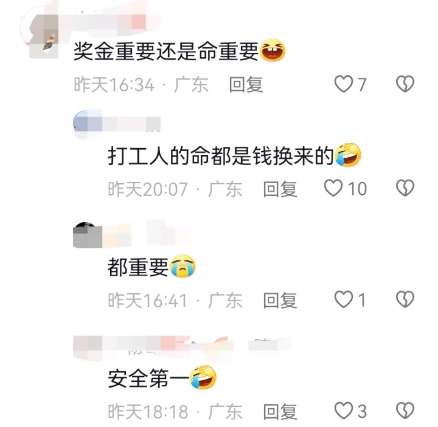
Task: Tap broken heart on the 20:07 comment
Action: point(405,188)
